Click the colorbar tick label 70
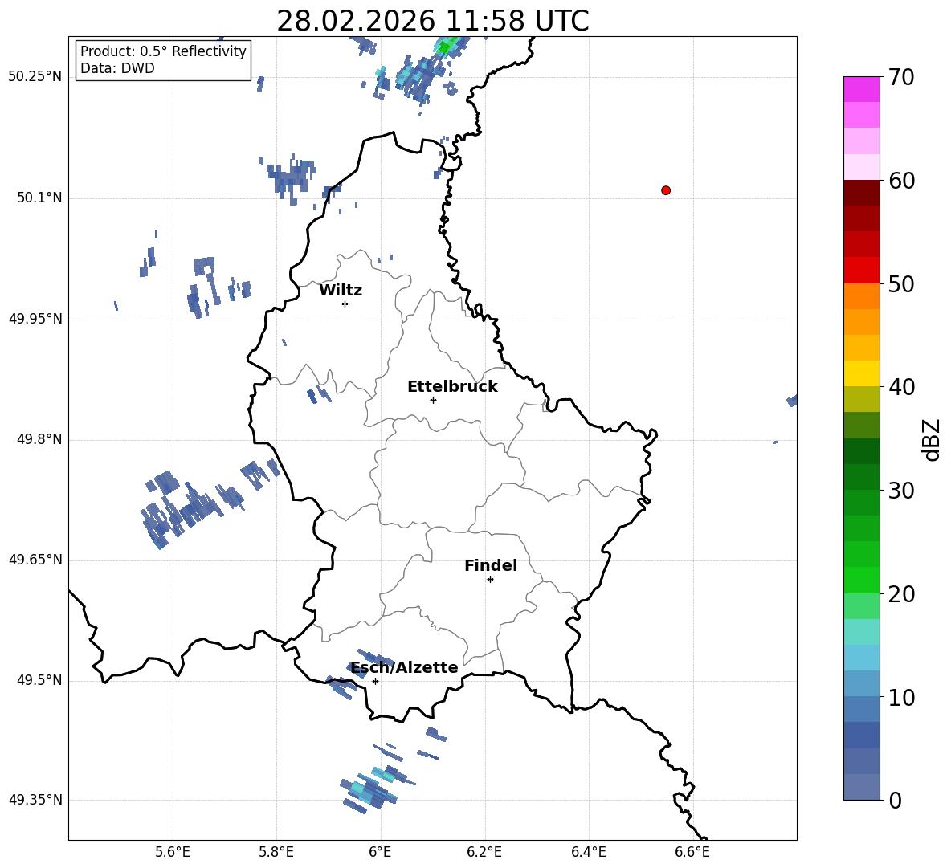The height and width of the screenshot is (868, 951). tap(901, 77)
